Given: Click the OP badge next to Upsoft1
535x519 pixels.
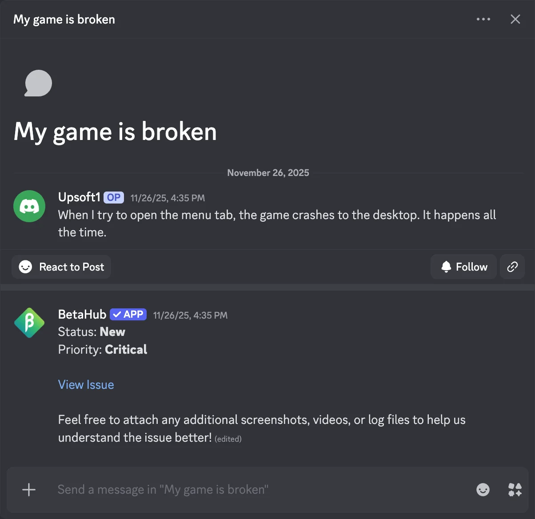Looking at the screenshot, I should click(x=113, y=197).
